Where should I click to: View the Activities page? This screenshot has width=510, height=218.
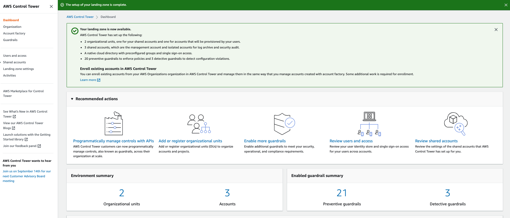click(x=9, y=75)
